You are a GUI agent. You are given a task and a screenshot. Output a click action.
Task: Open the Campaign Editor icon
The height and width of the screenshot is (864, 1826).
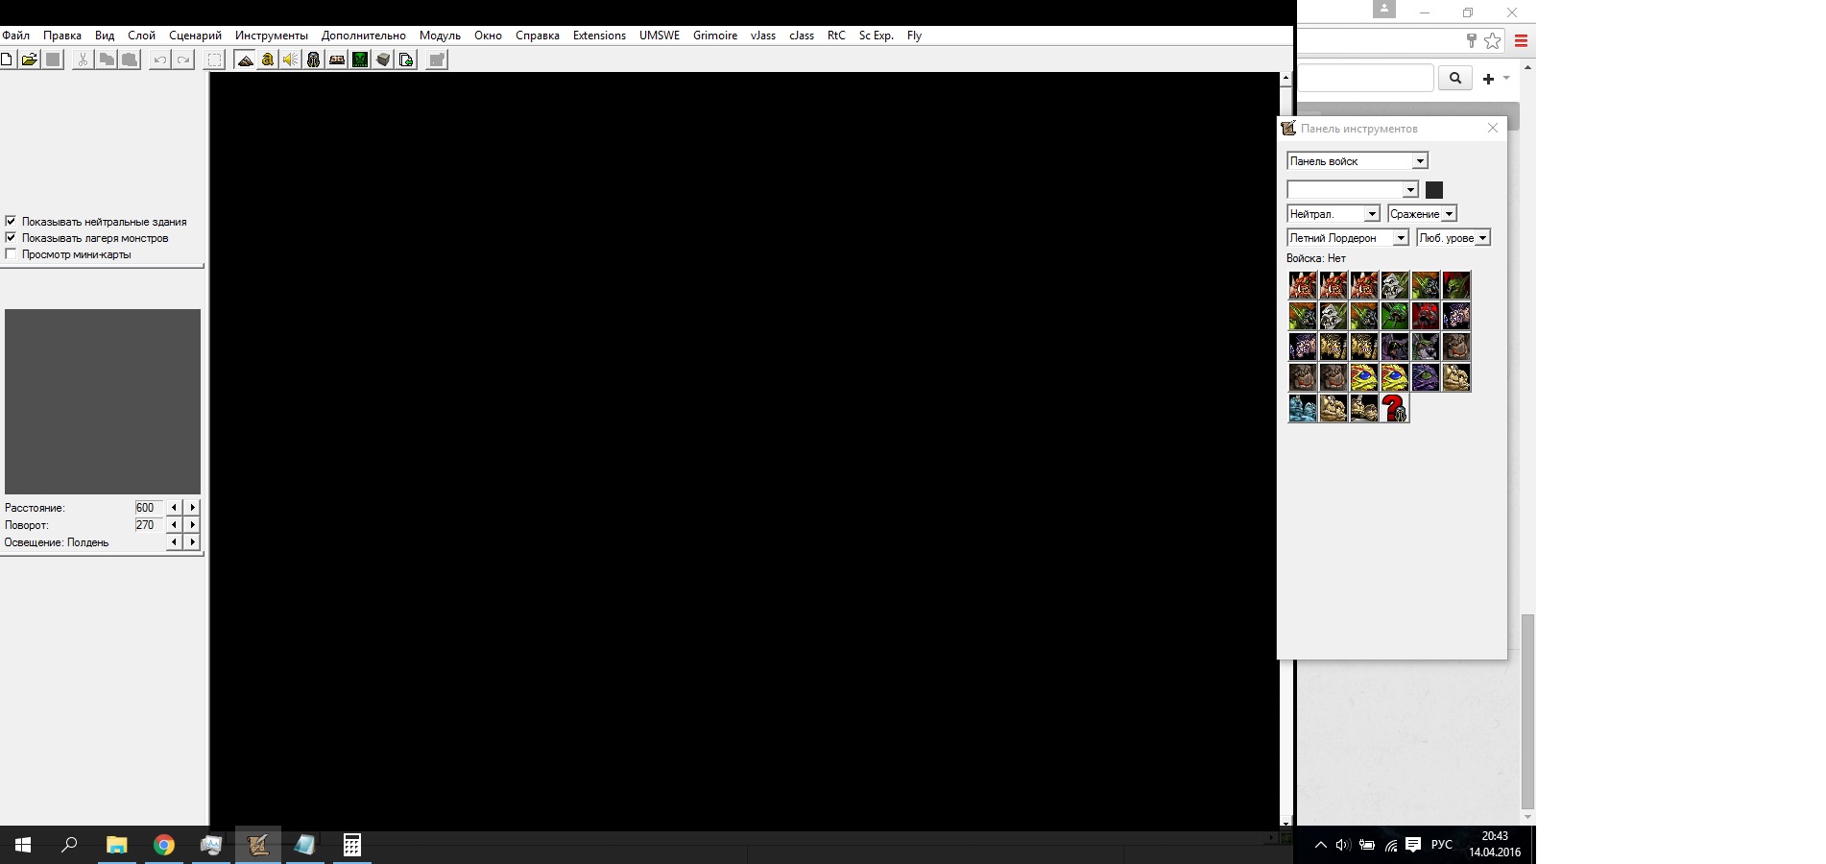[337, 60]
